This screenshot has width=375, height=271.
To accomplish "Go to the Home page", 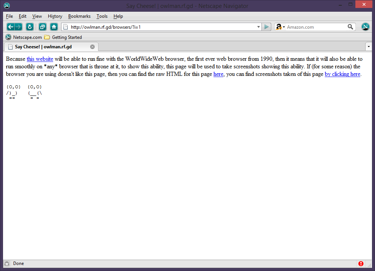I will 54,27.
